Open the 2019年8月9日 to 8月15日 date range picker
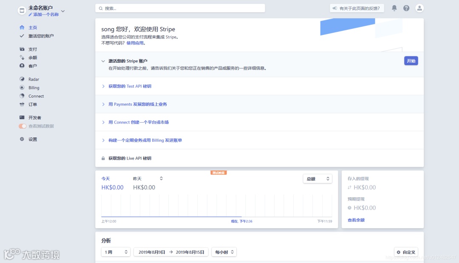Screen dimensions: 459x263 (171, 252)
